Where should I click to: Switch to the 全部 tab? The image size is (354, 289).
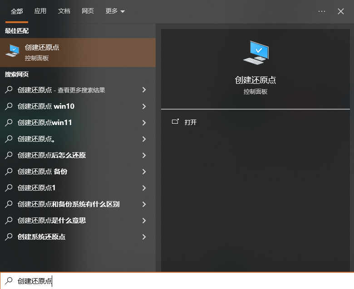point(17,11)
